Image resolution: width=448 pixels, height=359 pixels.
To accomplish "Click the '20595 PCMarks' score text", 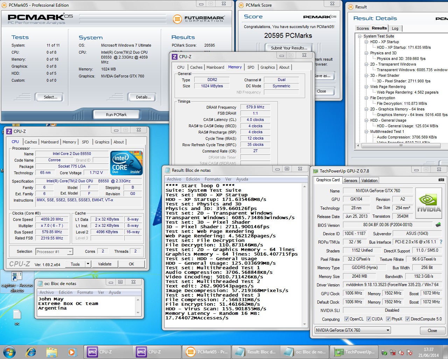I will pyautogui.click(x=288, y=35).
